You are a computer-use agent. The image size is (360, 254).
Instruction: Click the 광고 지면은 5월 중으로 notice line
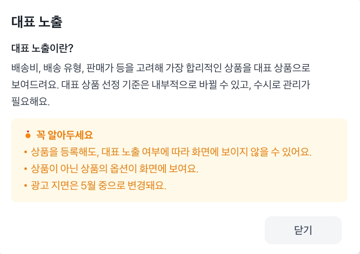click(x=98, y=186)
